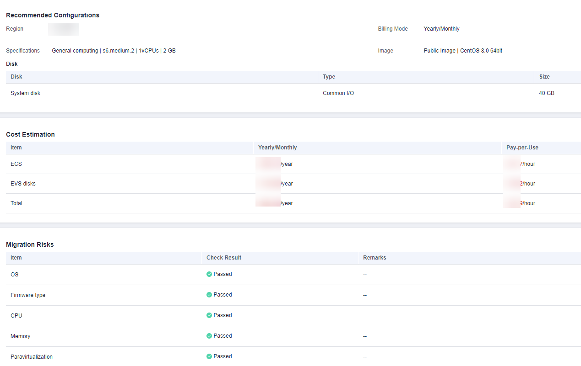Click the blurred Region value
This screenshot has height=366, width=581.
pos(64,29)
